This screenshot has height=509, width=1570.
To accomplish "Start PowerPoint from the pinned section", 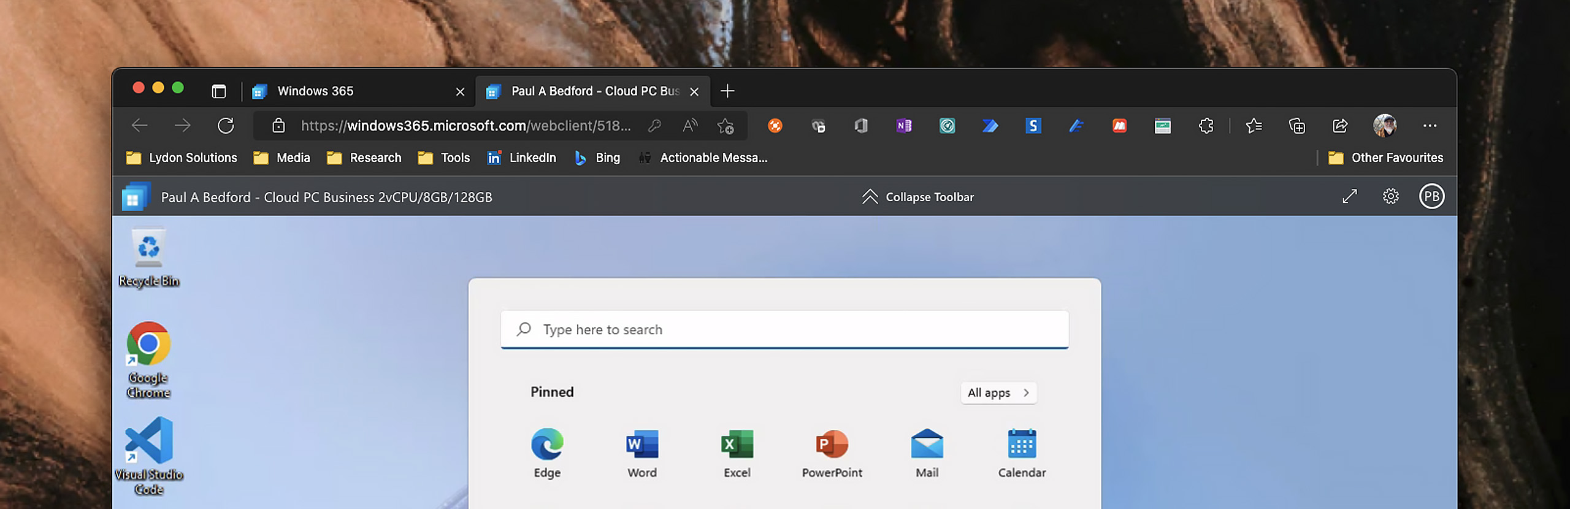I will (832, 453).
